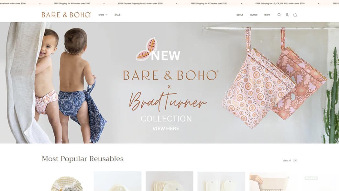Open the third product thumbnail with pads
339x191 pixels.
tap(169, 181)
